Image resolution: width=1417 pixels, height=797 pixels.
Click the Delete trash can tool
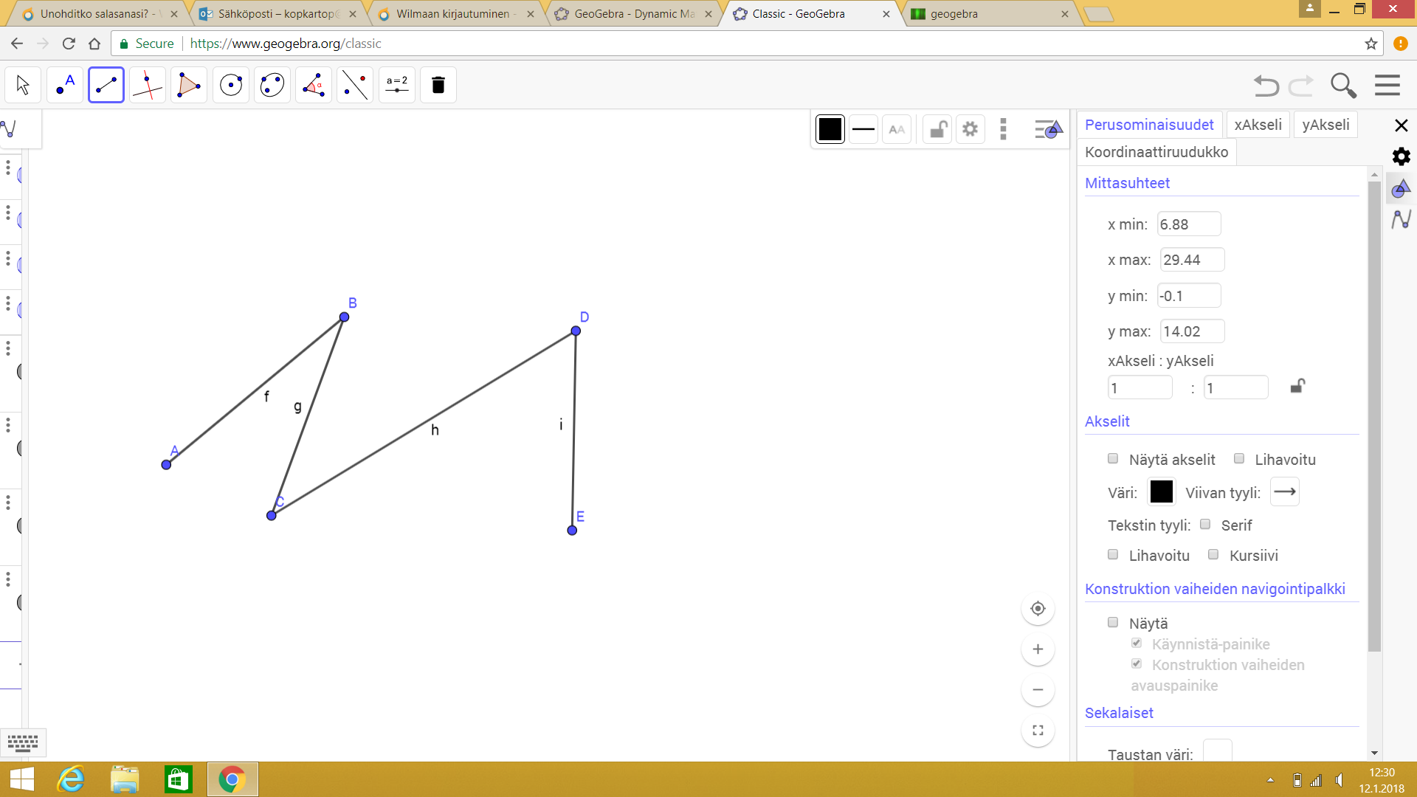coord(438,85)
